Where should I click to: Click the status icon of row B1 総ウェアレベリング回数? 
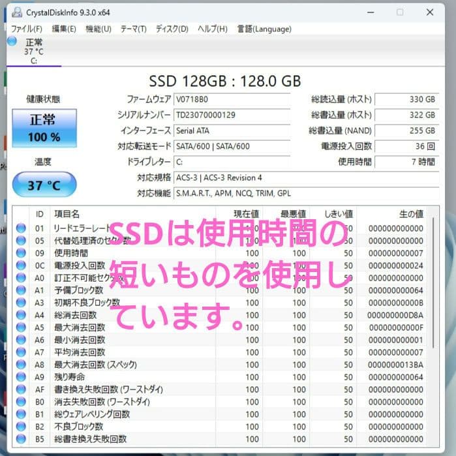(x=21, y=414)
